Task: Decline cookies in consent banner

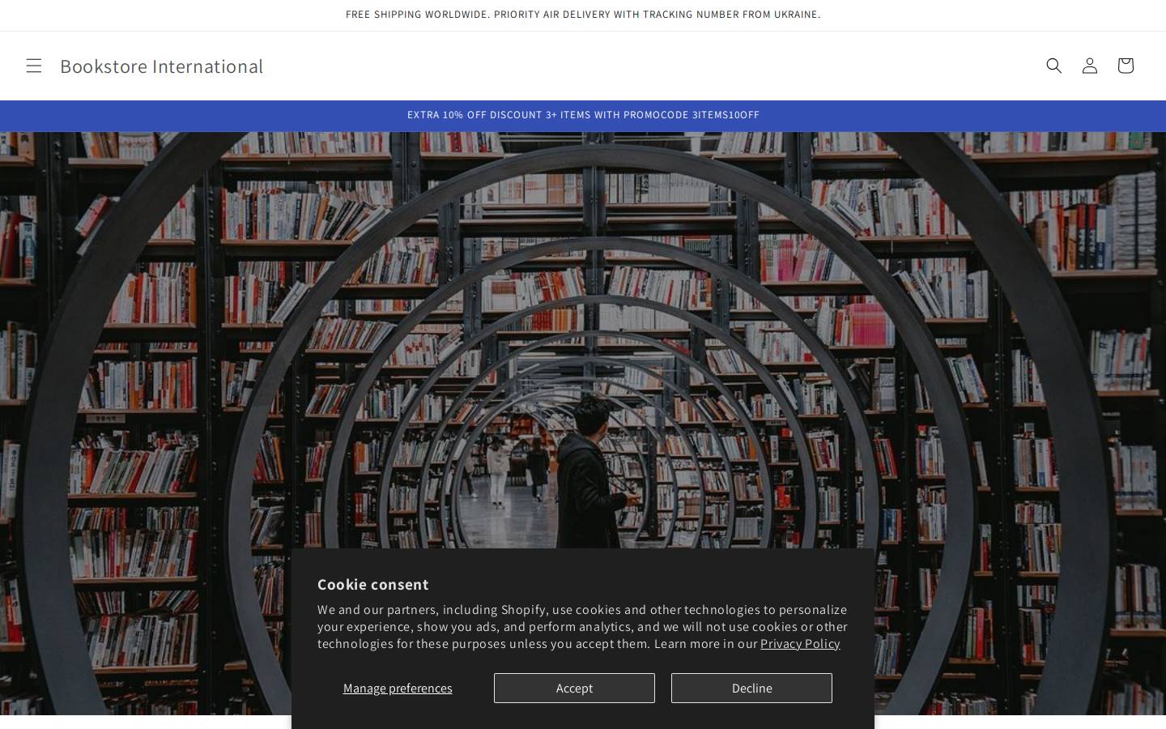Action: tap(751, 688)
